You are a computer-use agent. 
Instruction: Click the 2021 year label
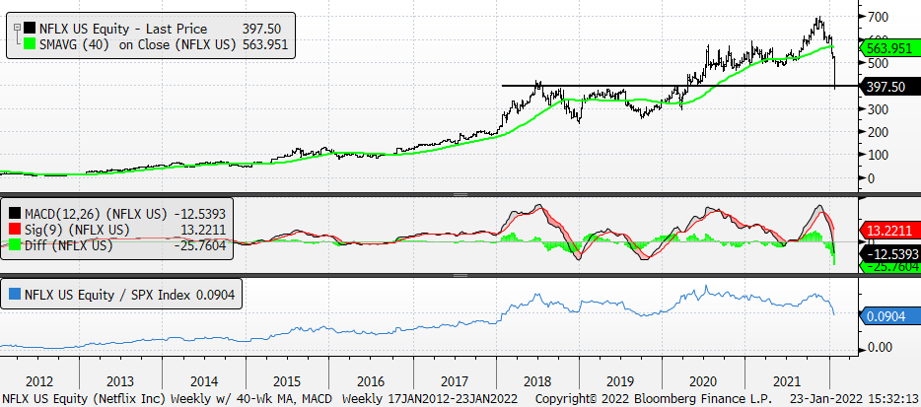pyautogui.click(x=787, y=380)
